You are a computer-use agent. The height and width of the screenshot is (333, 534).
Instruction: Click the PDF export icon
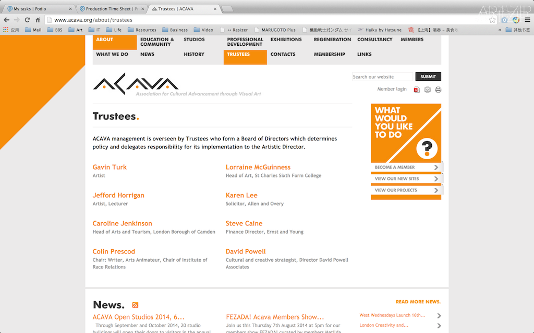[417, 89]
